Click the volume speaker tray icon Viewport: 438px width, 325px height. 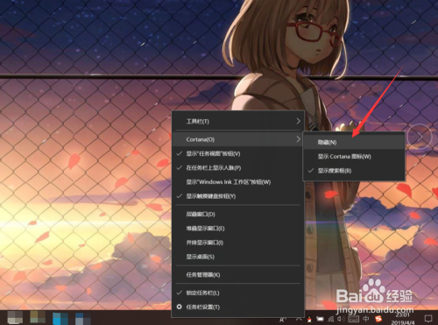click(x=341, y=319)
